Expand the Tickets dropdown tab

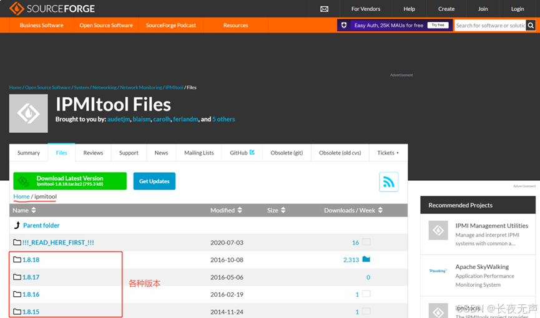click(388, 153)
